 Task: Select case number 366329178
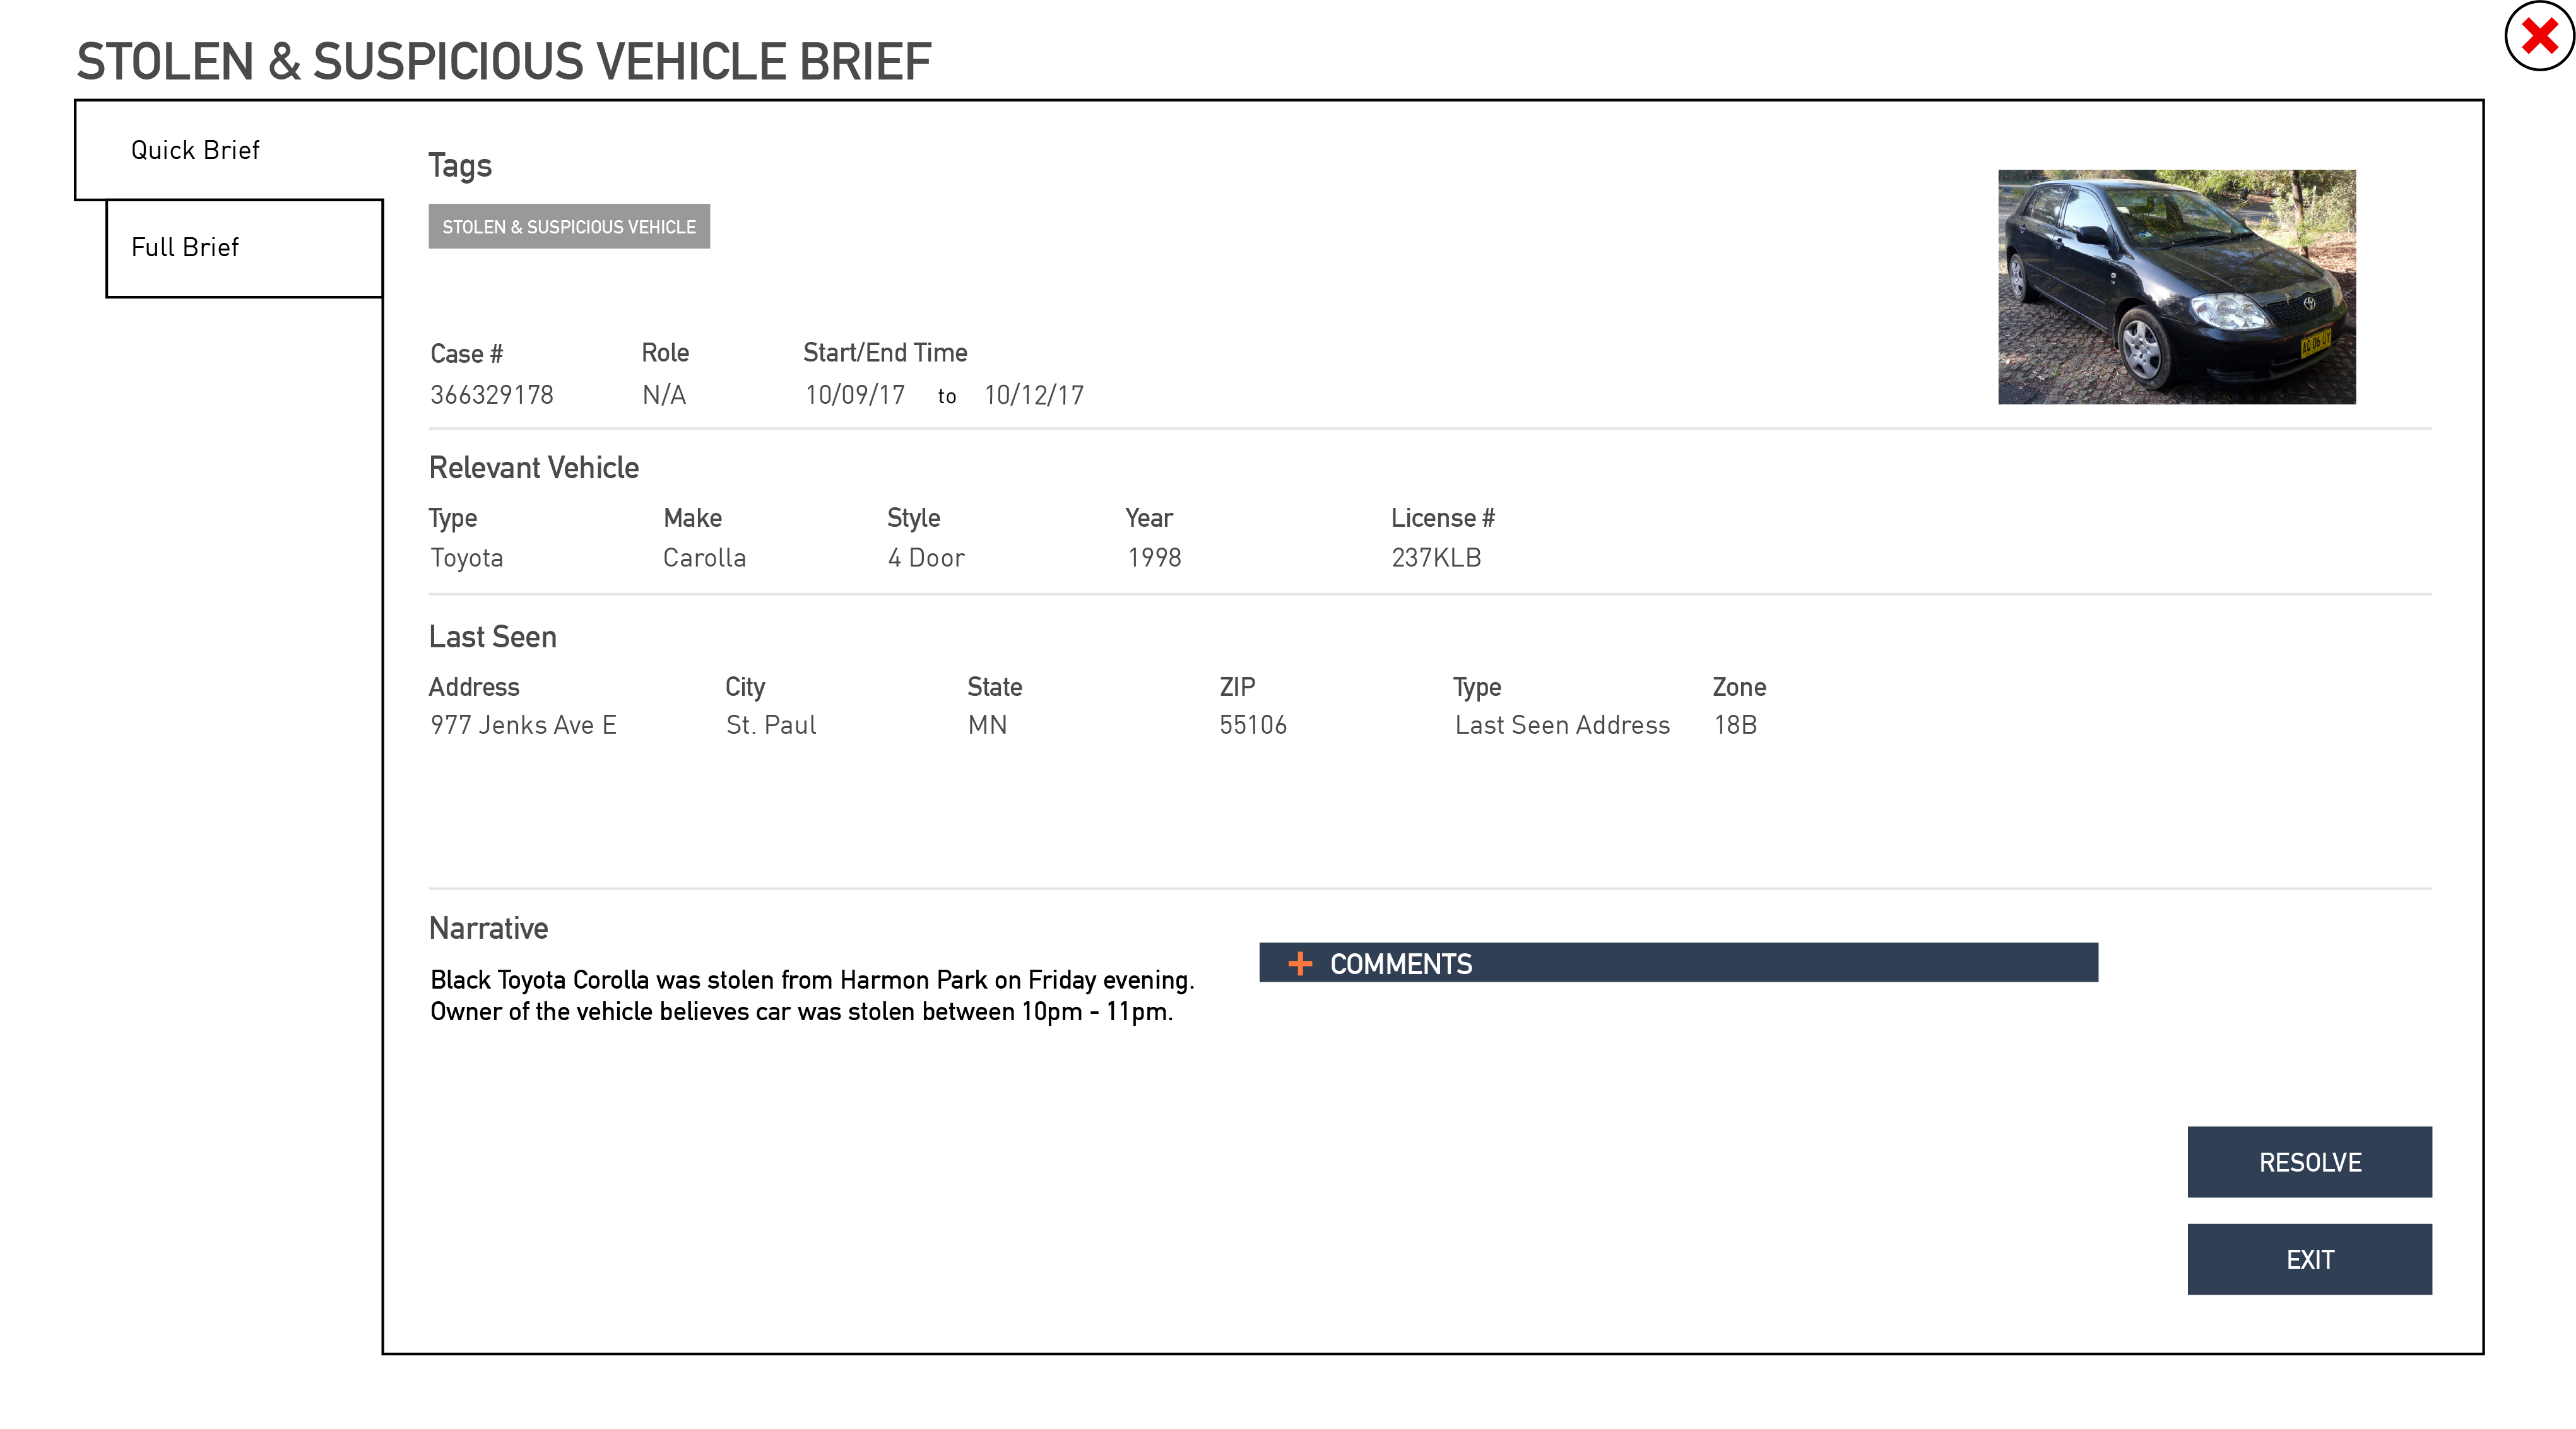pos(491,395)
